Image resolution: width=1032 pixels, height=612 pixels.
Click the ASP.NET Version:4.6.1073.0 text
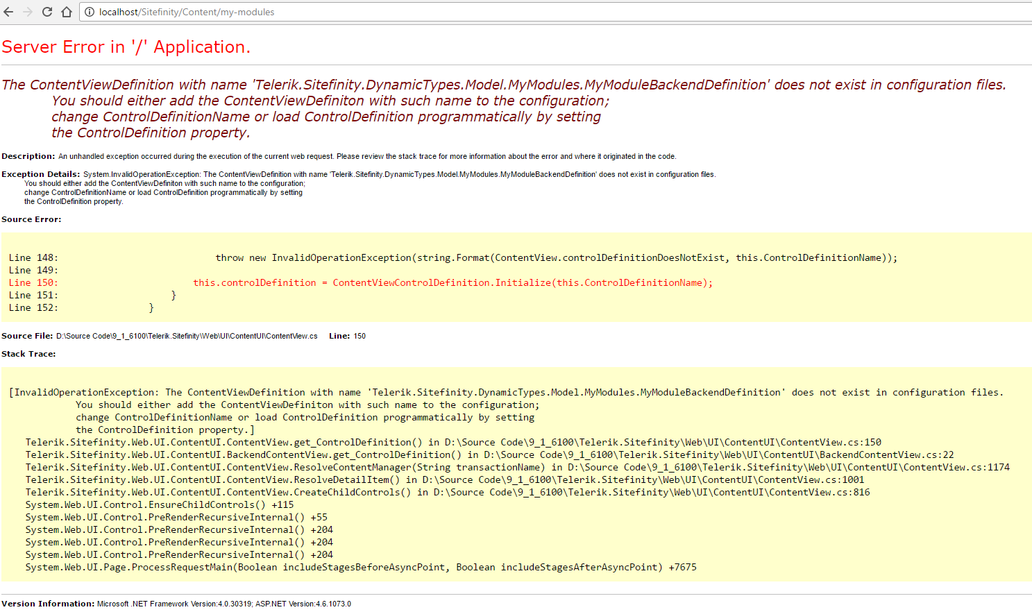tap(303, 604)
